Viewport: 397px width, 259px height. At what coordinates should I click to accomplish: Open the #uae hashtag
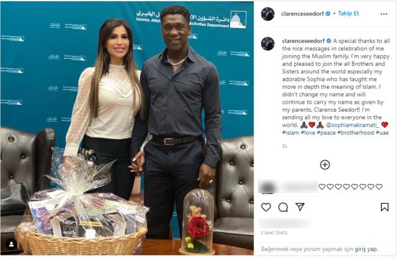pyautogui.click(x=382, y=132)
